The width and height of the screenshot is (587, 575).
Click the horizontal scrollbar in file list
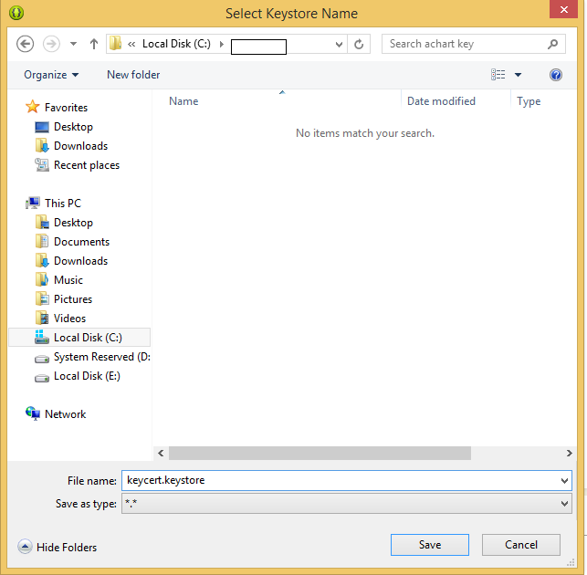320,453
